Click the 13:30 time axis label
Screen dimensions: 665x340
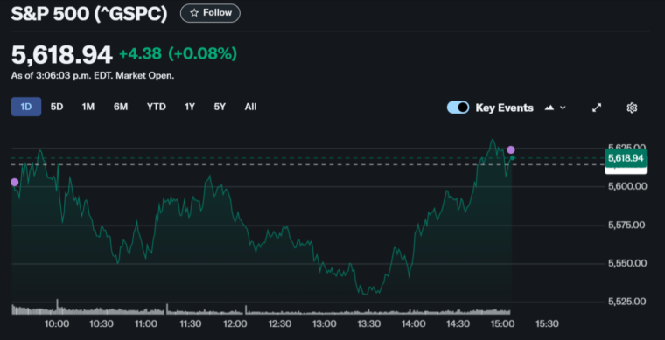point(368,324)
